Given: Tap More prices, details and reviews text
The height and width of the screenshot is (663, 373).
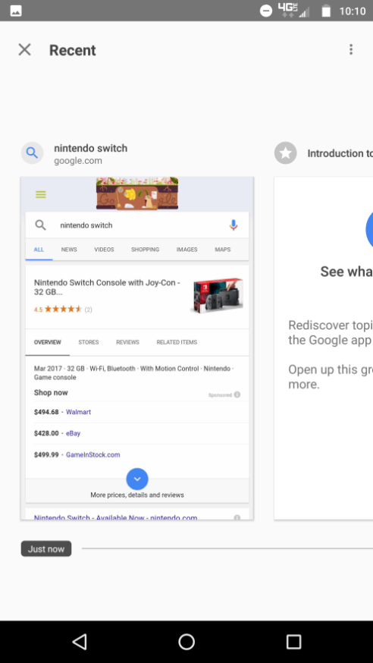Looking at the screenshot, I should (137, 495).
